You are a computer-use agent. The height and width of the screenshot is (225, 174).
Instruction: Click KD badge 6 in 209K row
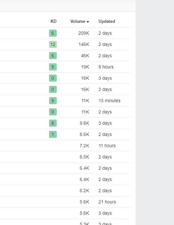click(x=53, y=33)
